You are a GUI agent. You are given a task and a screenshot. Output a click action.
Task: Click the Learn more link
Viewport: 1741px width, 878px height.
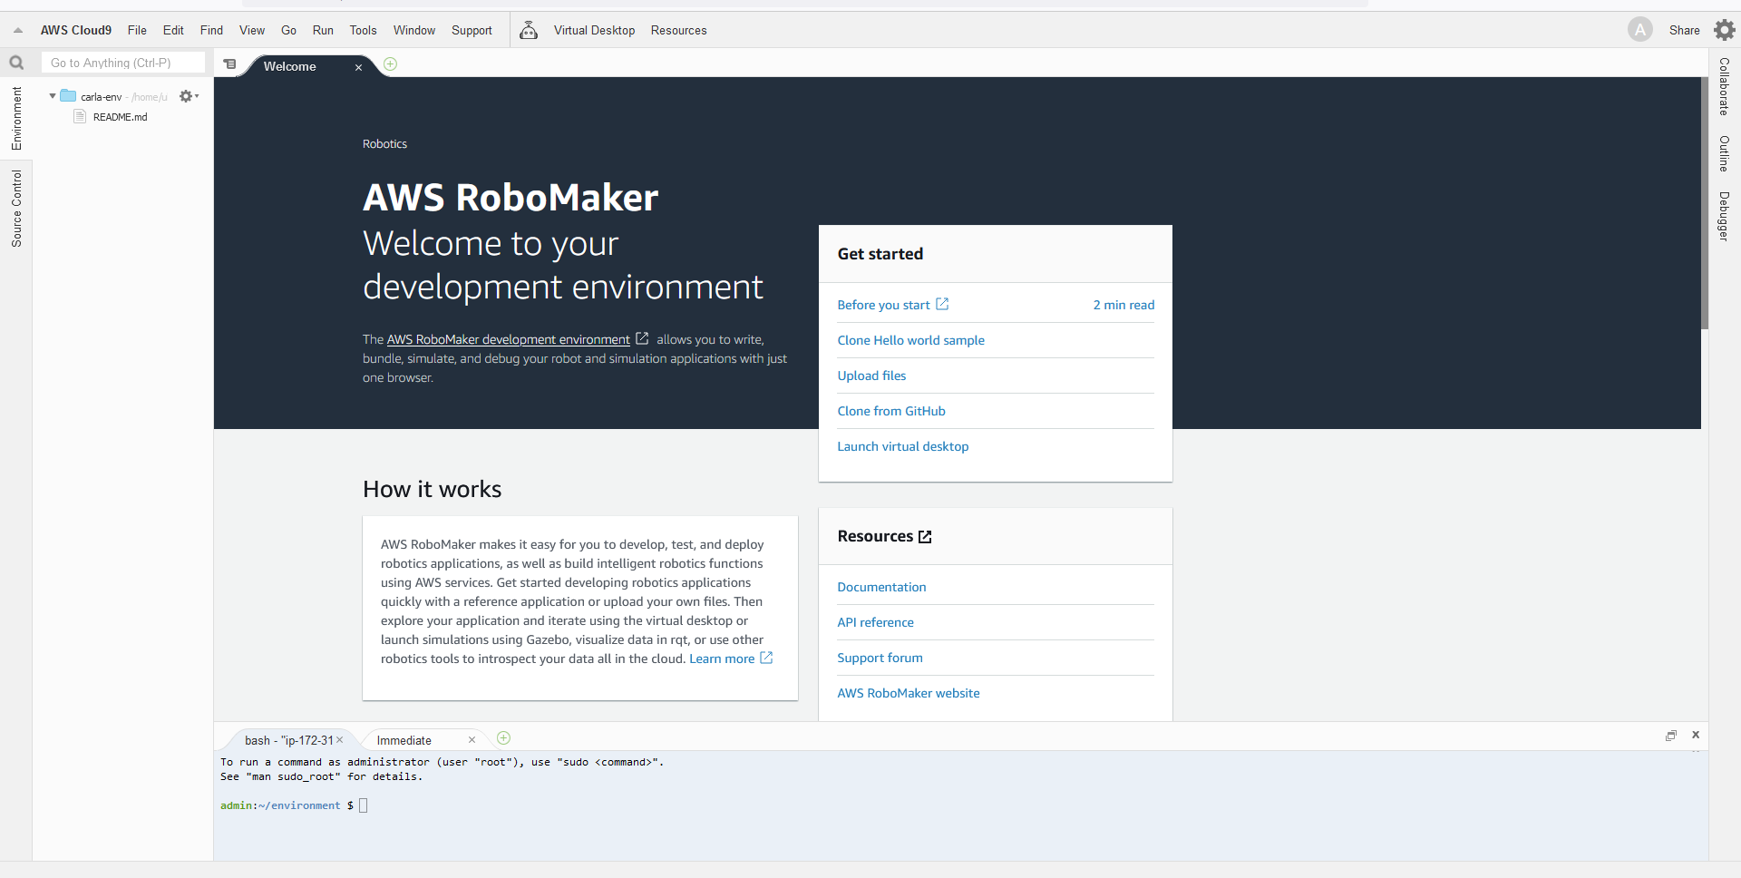[x=722, y=658]
